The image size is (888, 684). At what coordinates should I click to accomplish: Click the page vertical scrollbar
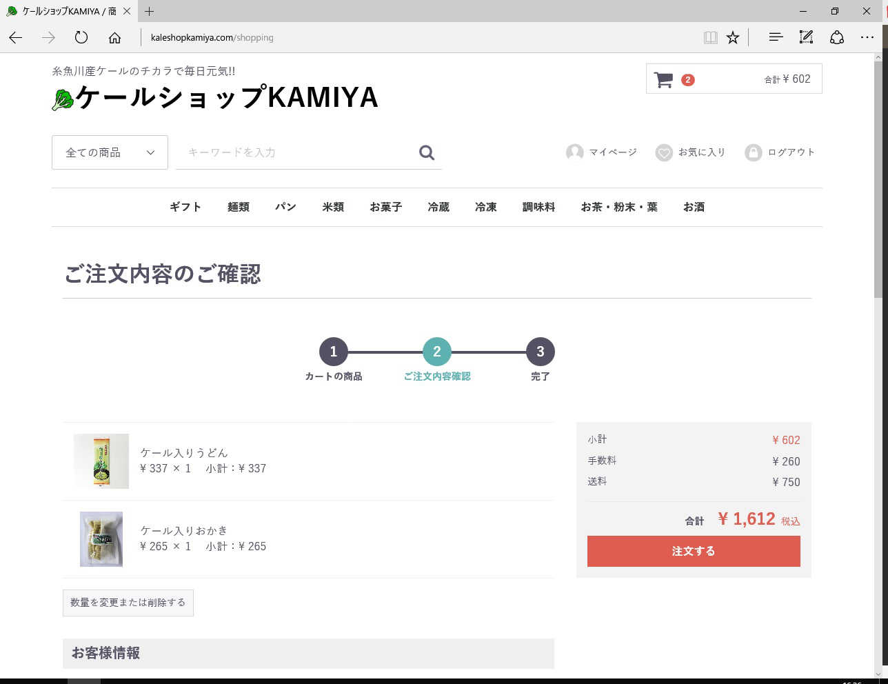point(878,207)
